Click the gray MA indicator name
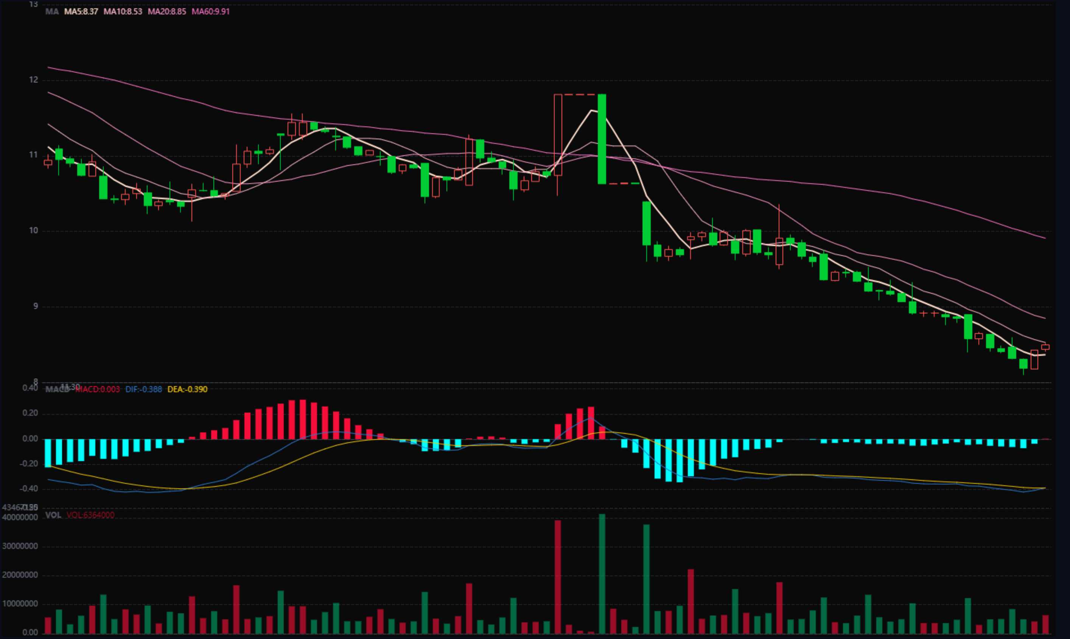This screenshot has width=1070, height=639. point(52,12)
